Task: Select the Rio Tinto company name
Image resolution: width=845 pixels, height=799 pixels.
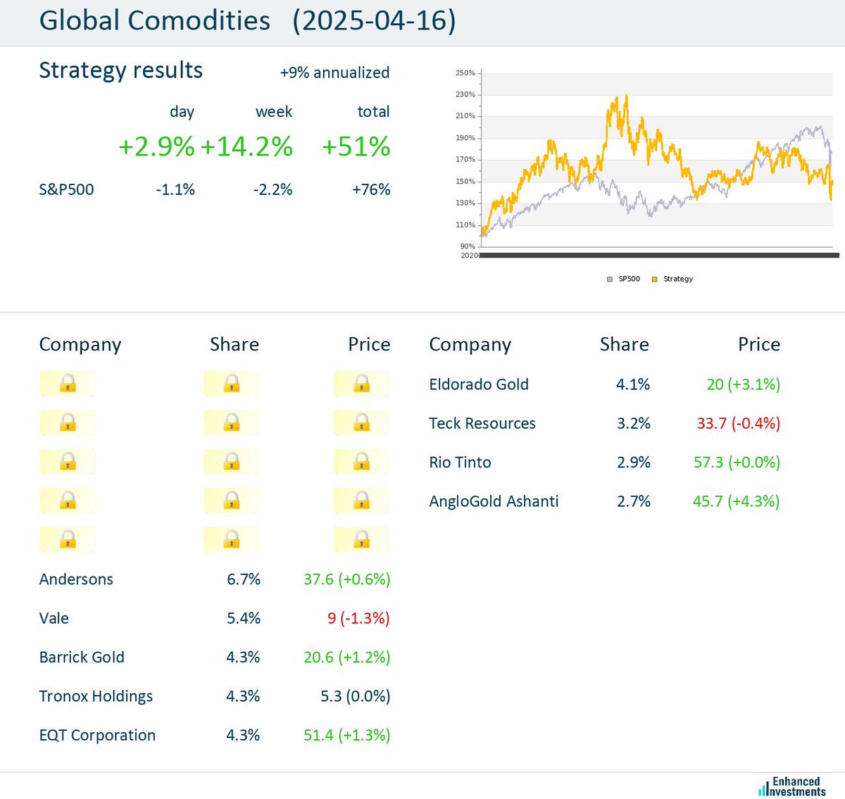Action: [x=461, y=463]
